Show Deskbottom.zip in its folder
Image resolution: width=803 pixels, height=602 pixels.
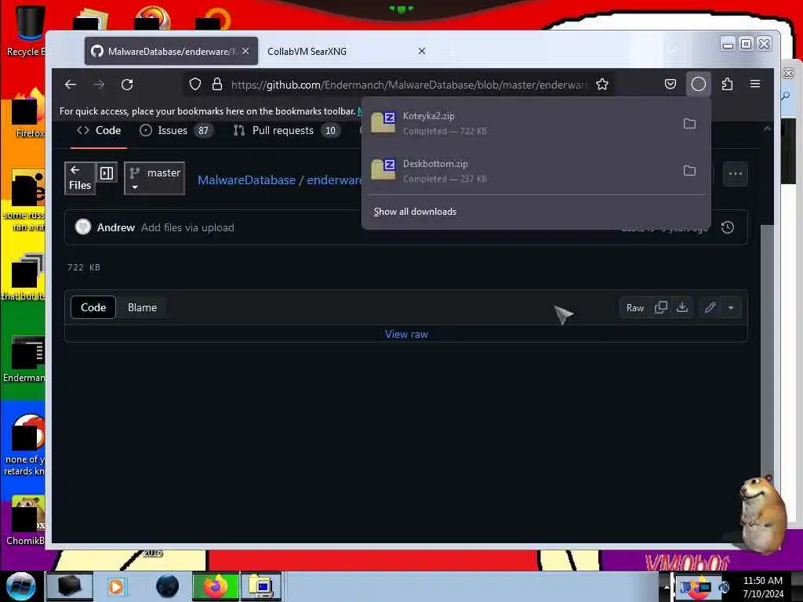pos(689,170)
